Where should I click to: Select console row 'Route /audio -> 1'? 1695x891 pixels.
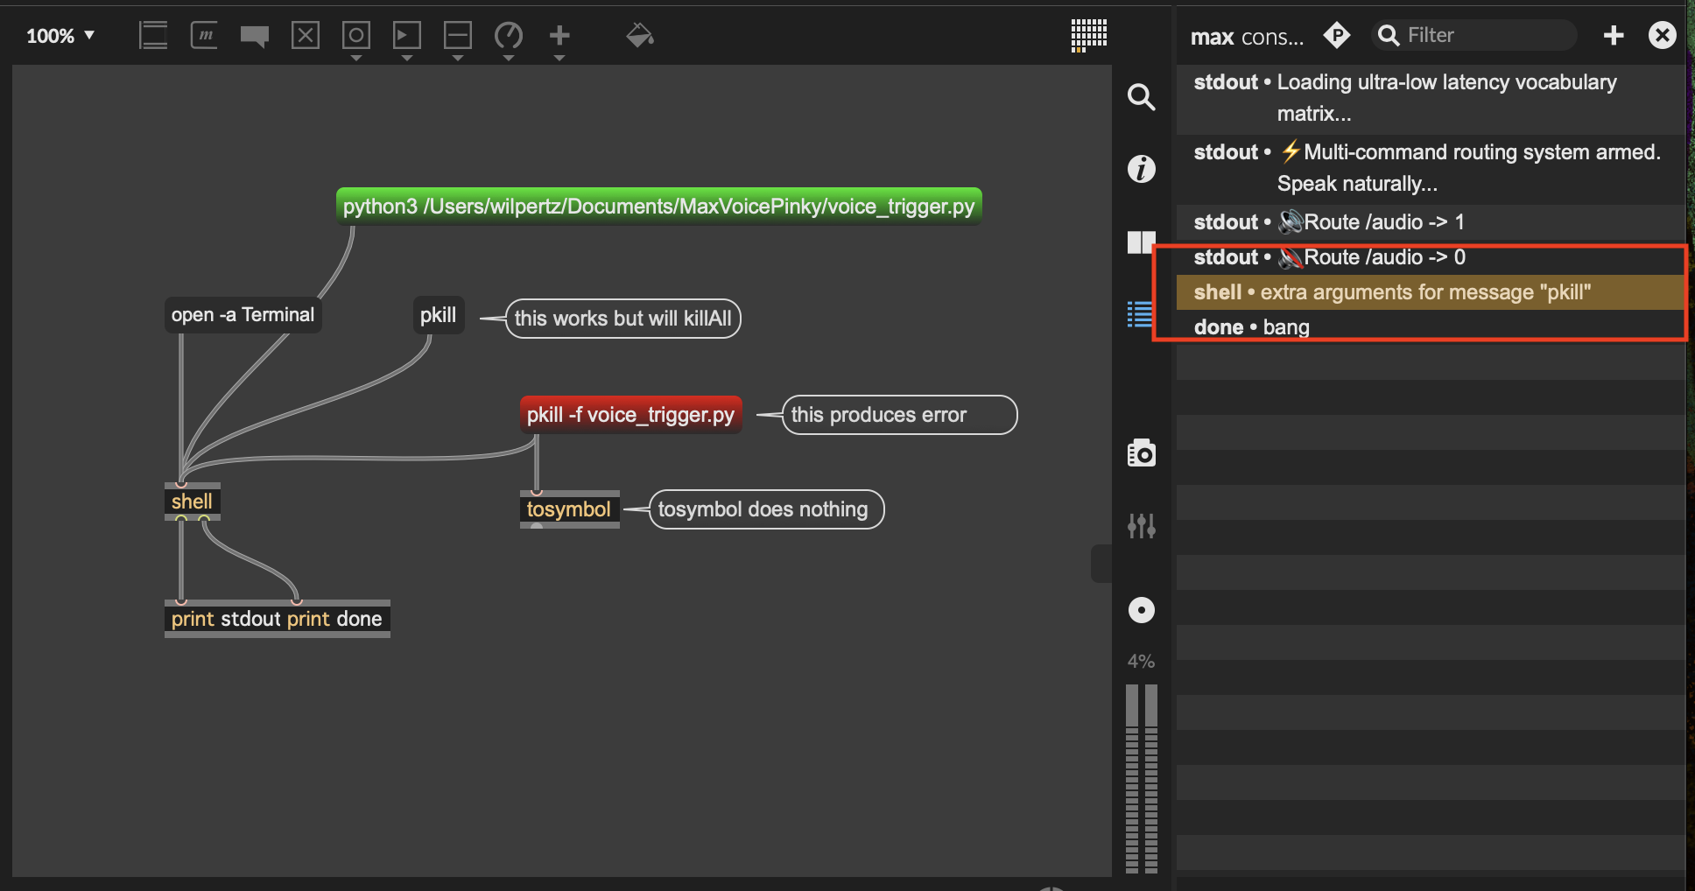pyautogui.click(x=1431, y=222)
